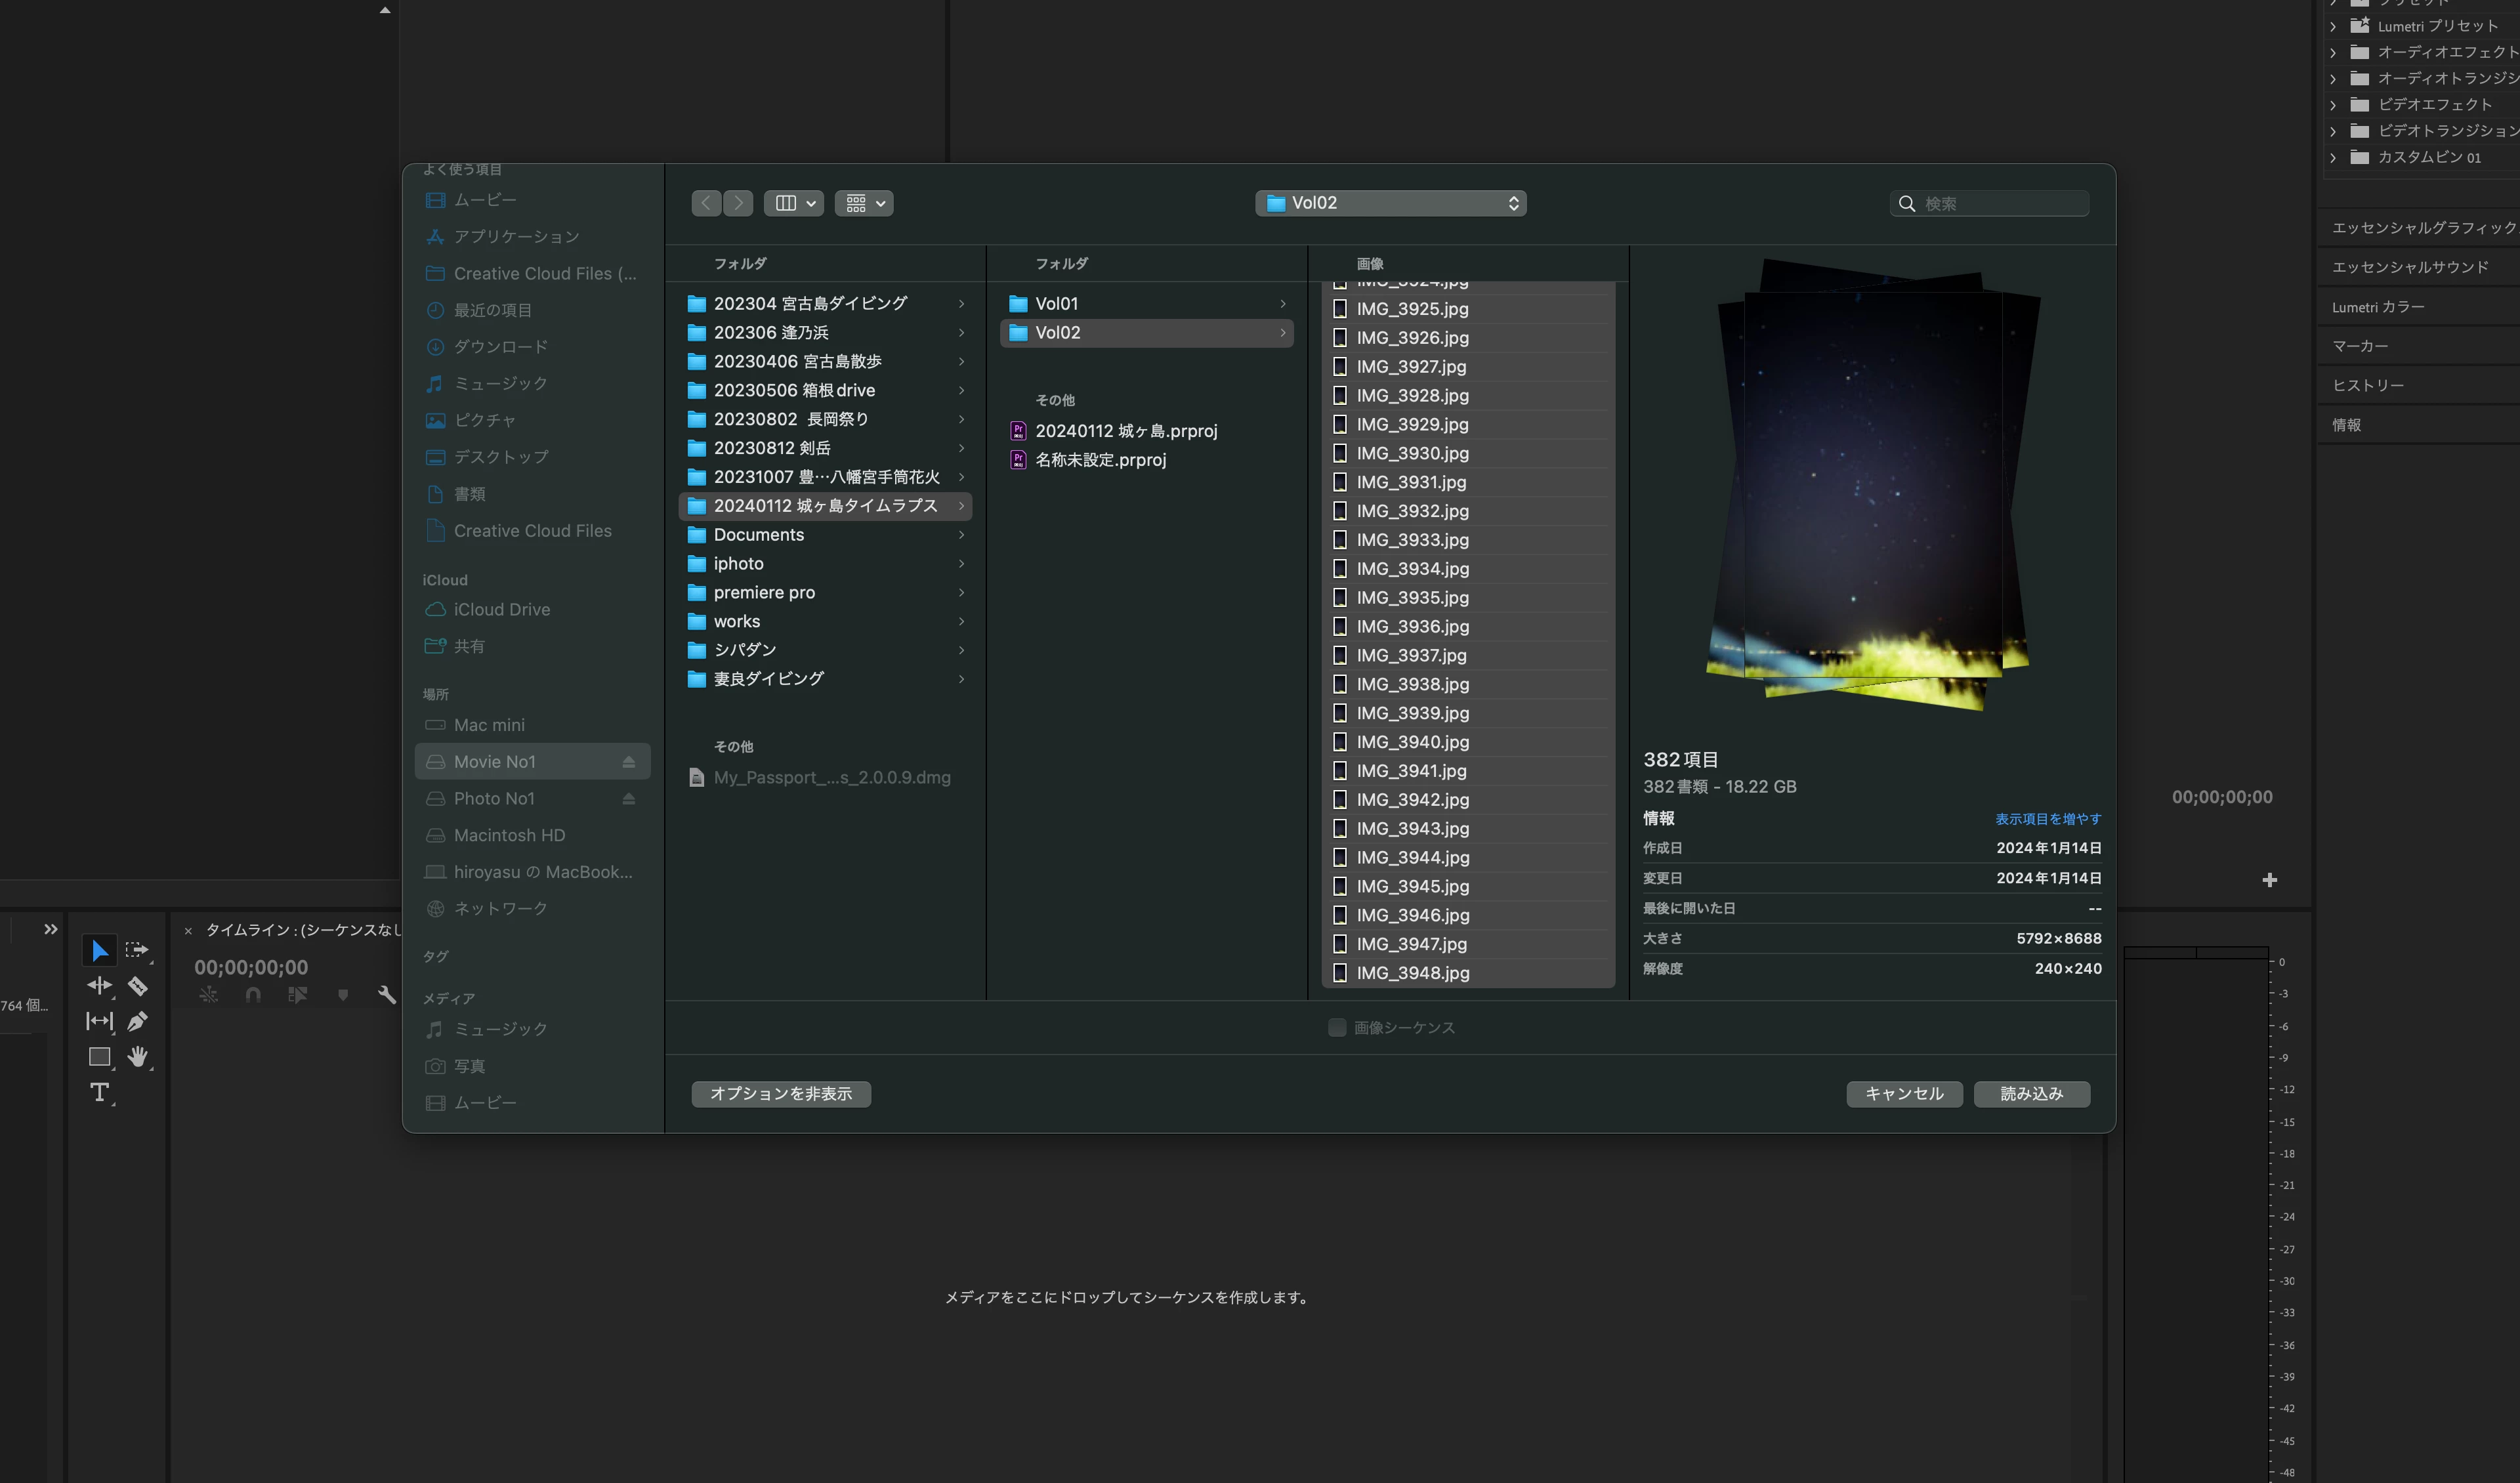Select the Rectangle tool

point(99,1056)
